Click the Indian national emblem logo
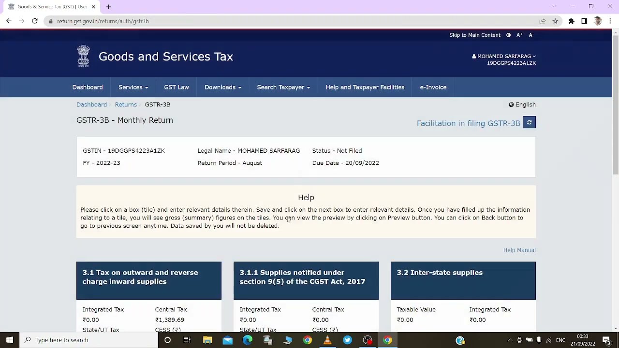619x348 pixels. pyautogui.click(x=83, y=56)
